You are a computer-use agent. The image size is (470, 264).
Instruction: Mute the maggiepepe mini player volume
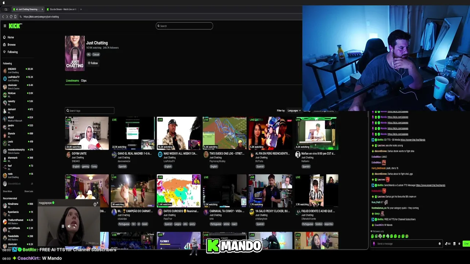click(69, 227)
